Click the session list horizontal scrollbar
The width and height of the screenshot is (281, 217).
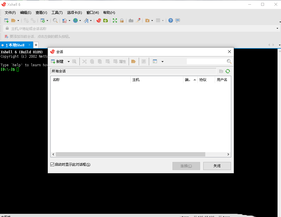coord(130,154)
